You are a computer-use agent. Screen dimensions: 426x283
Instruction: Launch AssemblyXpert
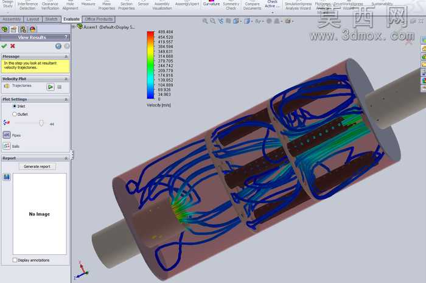(187, 4)
